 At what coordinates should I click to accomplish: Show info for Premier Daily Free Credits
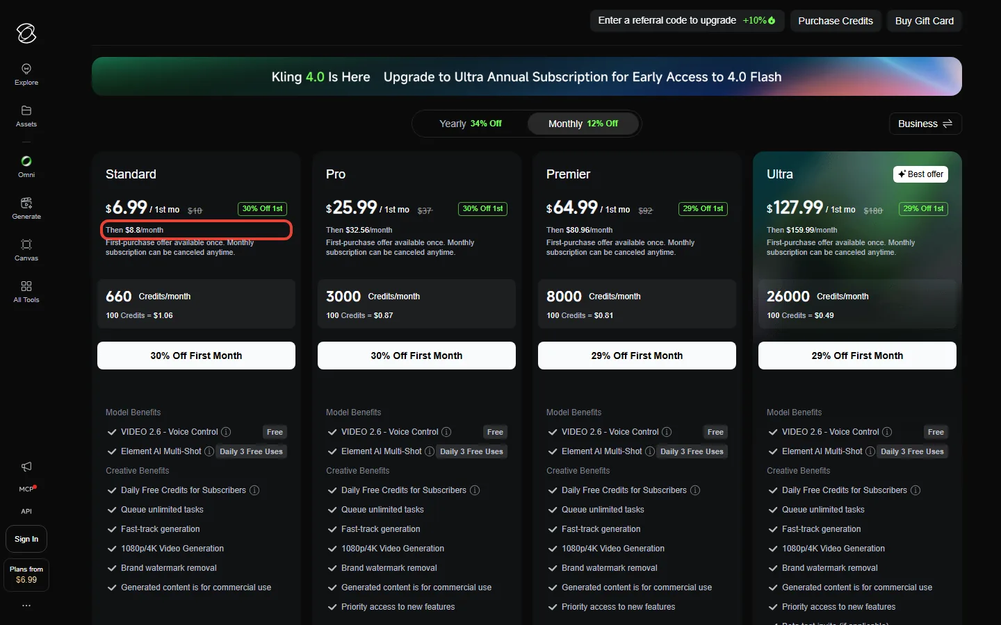coord(695,490)
